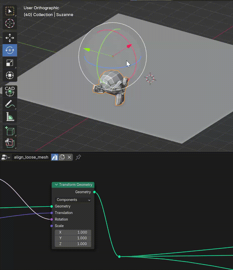
Task: Open the node tree browse dropdown
Action: (x=6, y=157)
